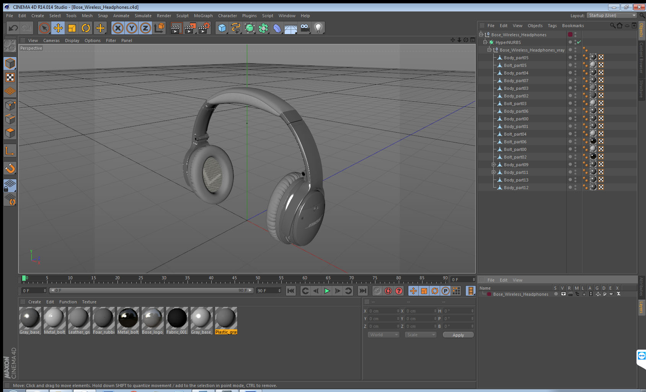Open the World coordinate dropdown

tap(383, 335)
